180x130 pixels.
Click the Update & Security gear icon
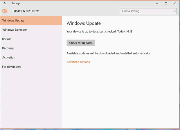pyautogui.click(x=5, y=11)
